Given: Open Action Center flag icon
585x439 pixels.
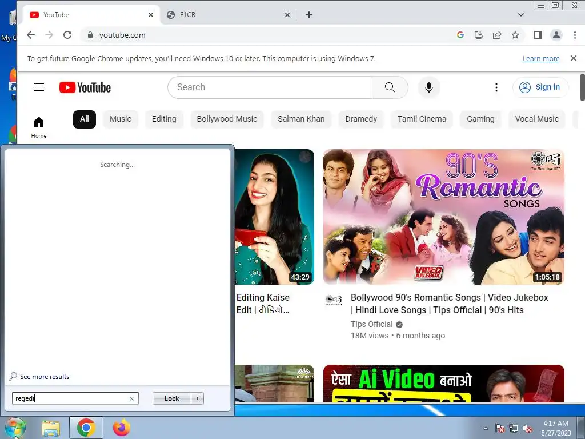Looking at the screenshot, I should tap(499, 429).
